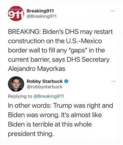Click 'In other words:' in the reply
The height and width of the screenshot is (145, 123).
(x=30, y=105)
